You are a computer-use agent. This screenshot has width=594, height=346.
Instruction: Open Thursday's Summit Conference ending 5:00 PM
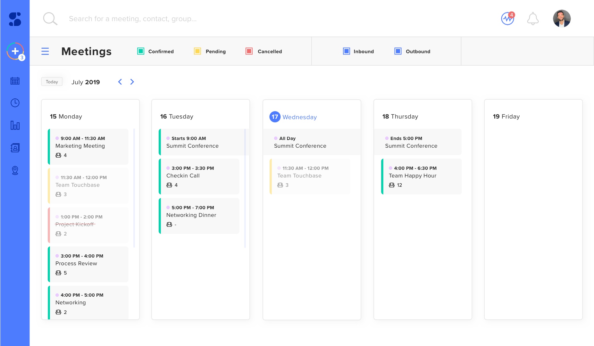(x=418, y=142)
